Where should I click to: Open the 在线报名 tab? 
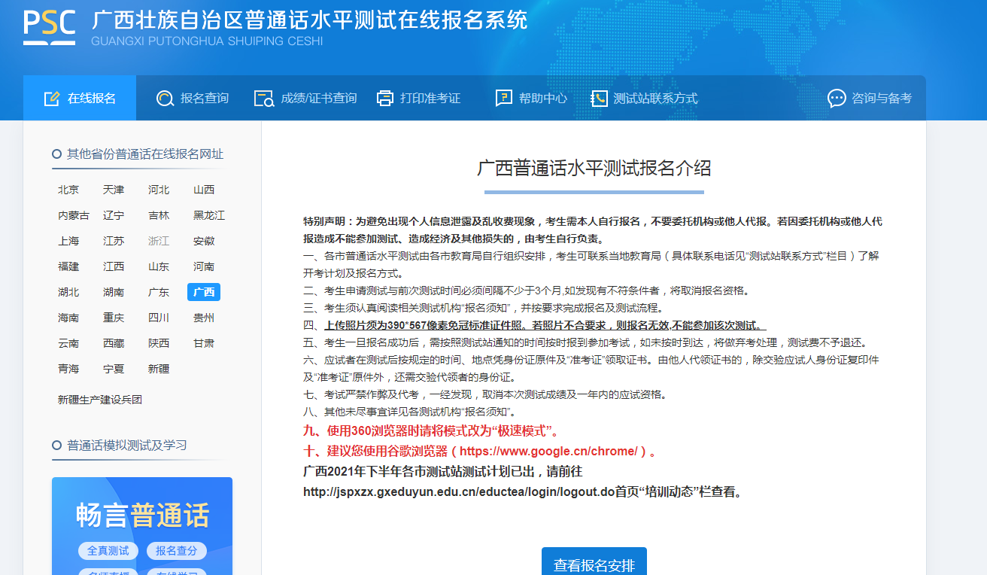[80, 99]
